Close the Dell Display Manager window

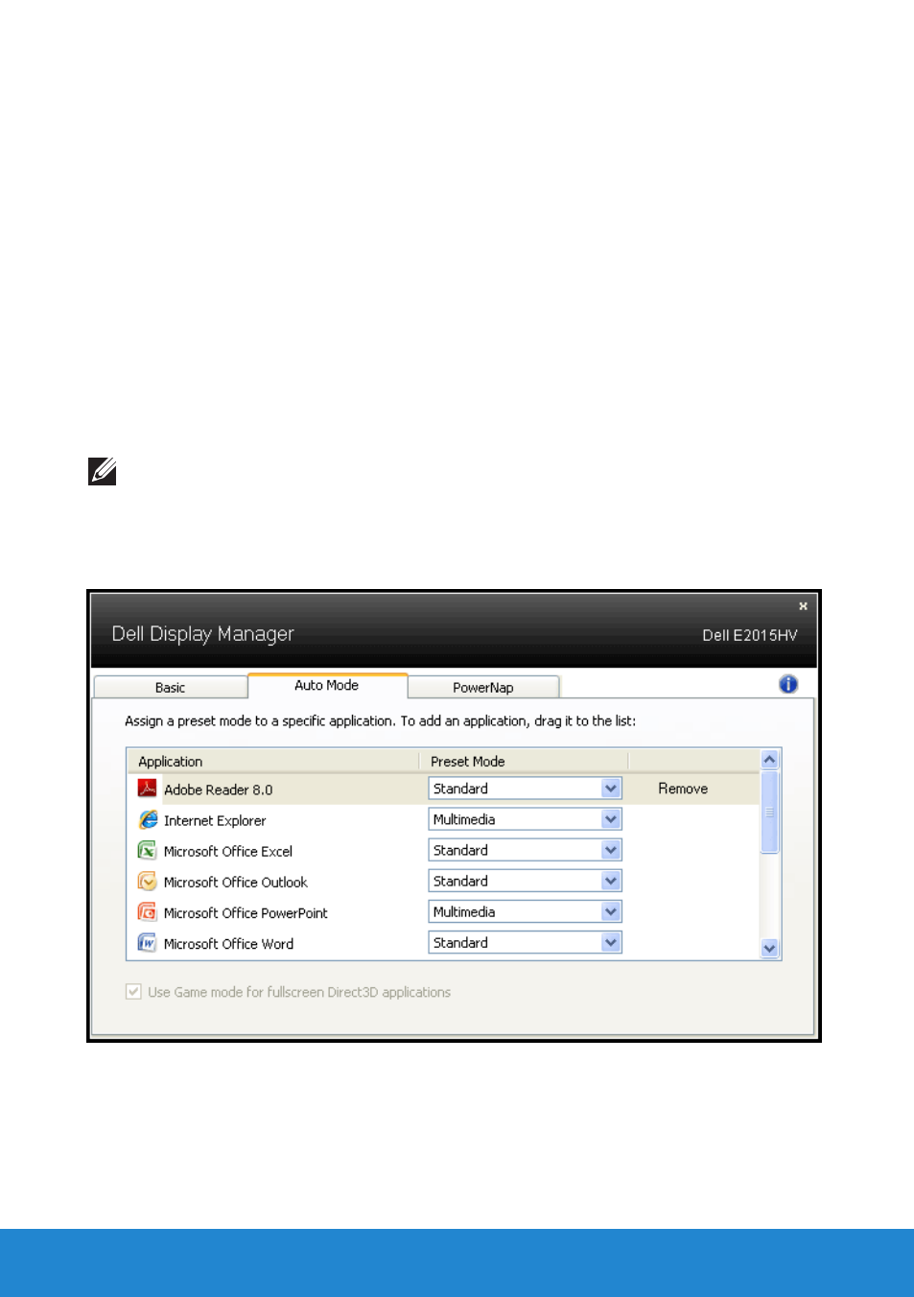pos(804,606)
